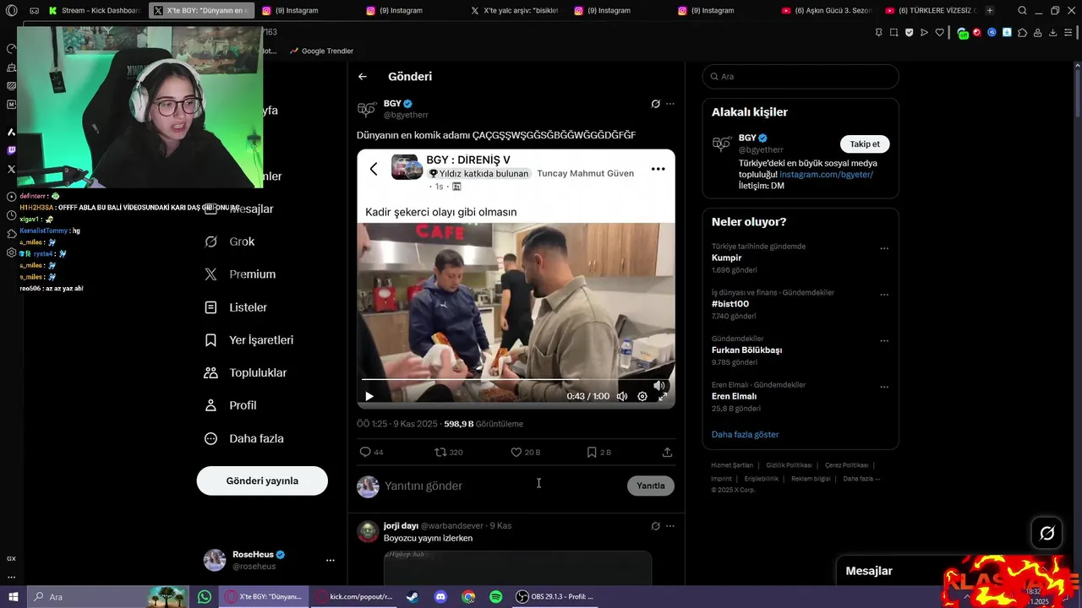Image resolution: width=1082 pixels, height=608 pixels.
Task: Expand Daha fazla sidebar menu
Action: click(245, 439)
